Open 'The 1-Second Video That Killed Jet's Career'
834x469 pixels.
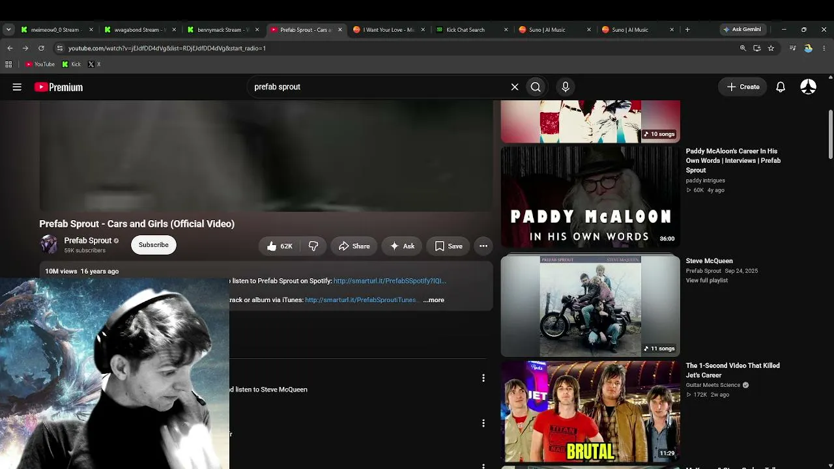tap(733, 370)
